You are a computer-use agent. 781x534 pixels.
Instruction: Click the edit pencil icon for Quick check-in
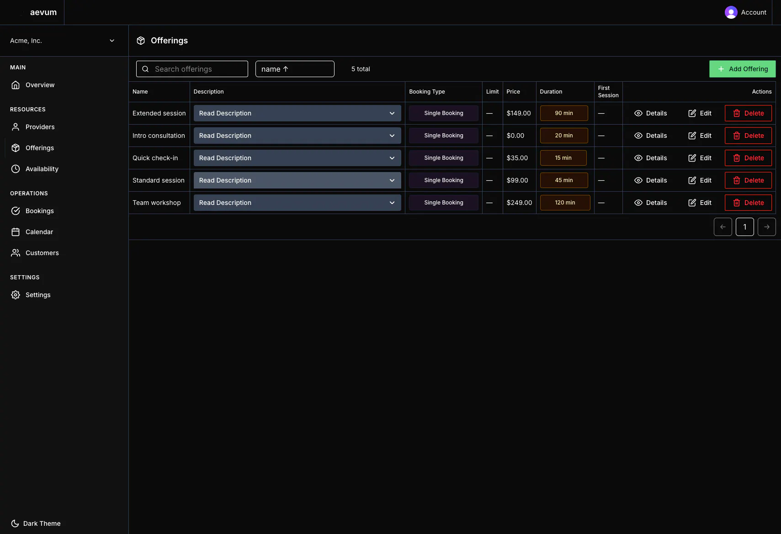pos(692,158)
